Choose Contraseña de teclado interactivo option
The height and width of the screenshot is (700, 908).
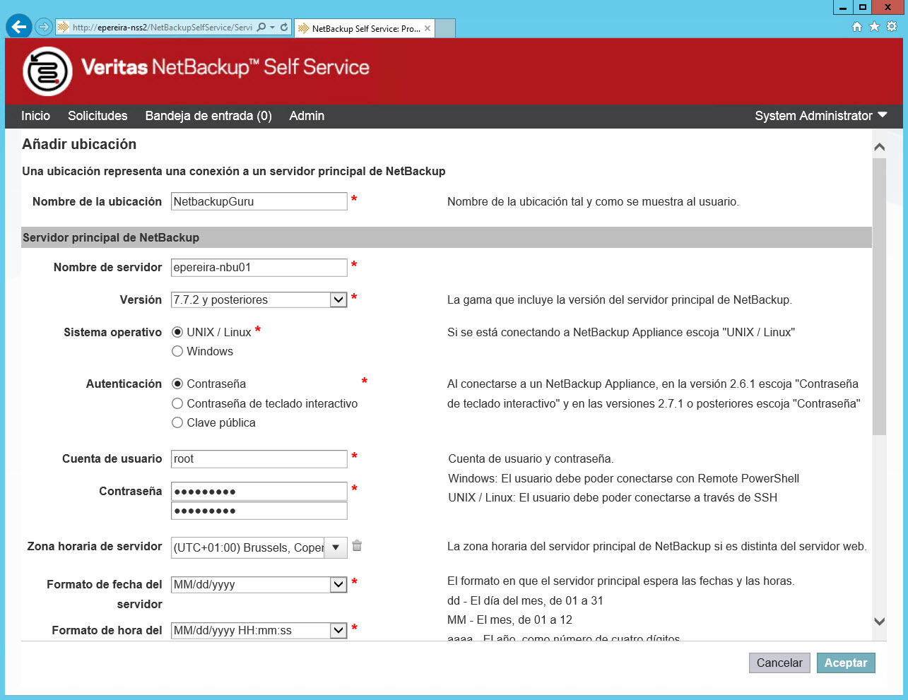(x=177, y=403)
